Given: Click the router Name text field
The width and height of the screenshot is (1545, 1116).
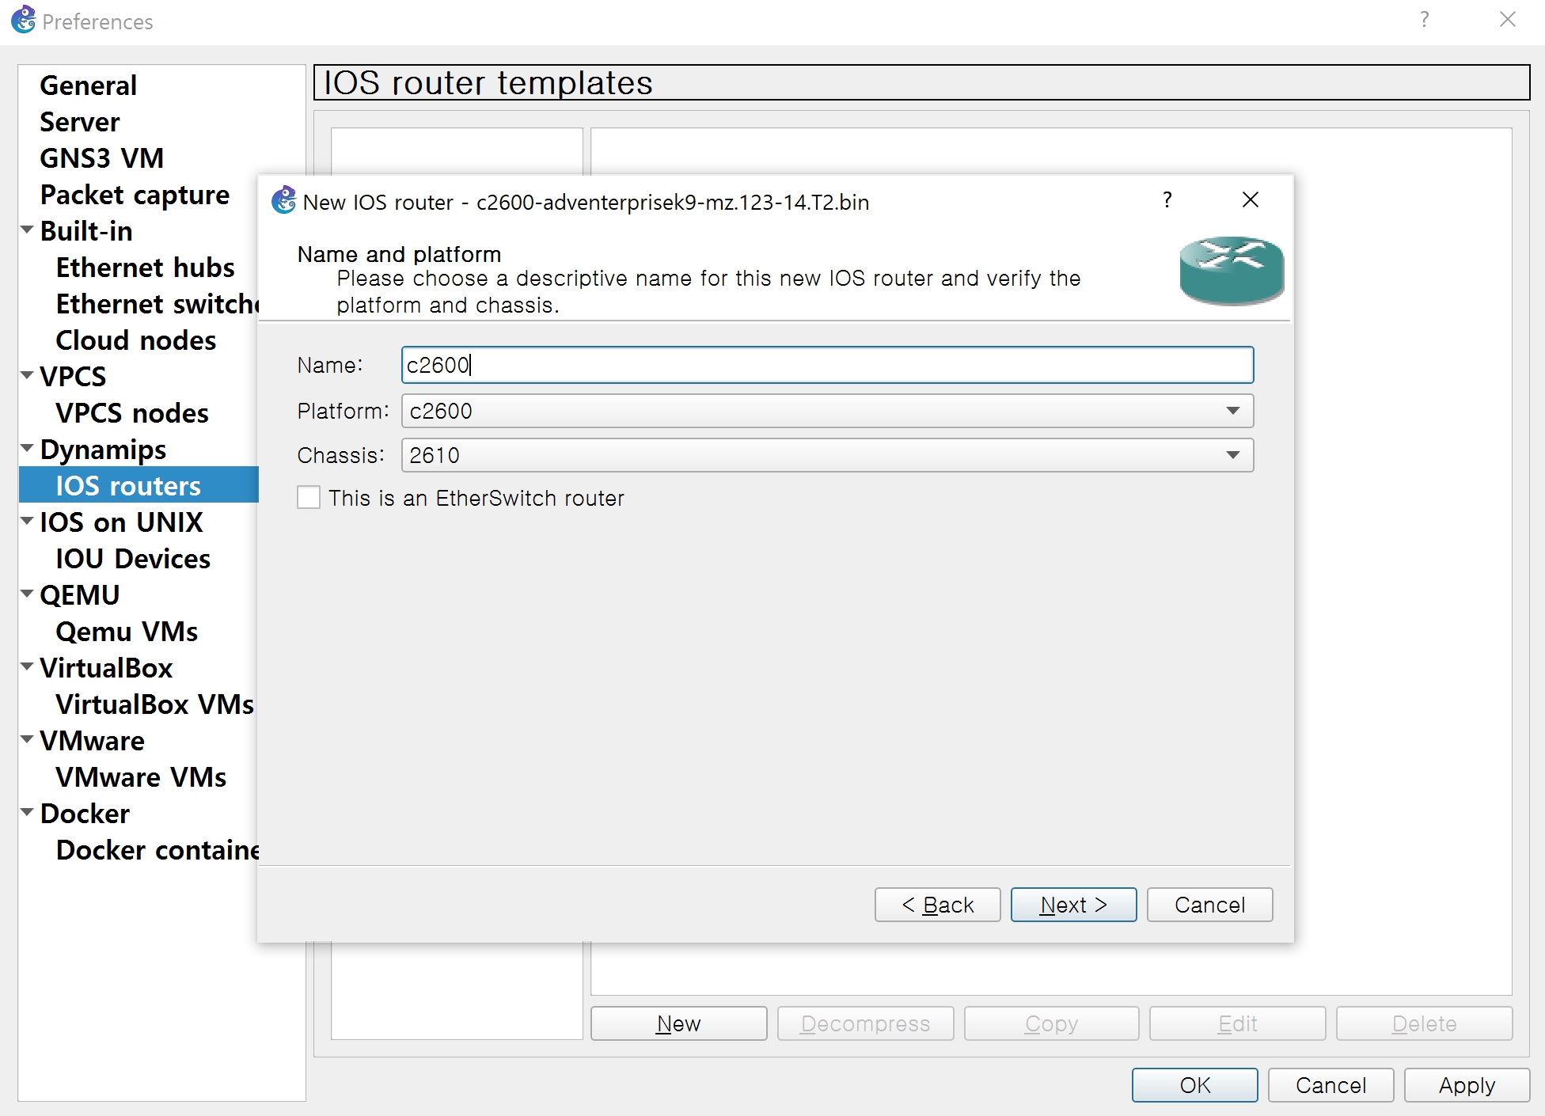Looking at the screenshot, I should tap(827, 365).
